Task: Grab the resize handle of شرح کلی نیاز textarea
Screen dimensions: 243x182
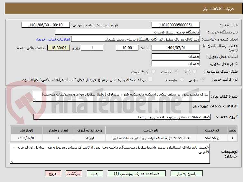Action: [x=34, y=100]
